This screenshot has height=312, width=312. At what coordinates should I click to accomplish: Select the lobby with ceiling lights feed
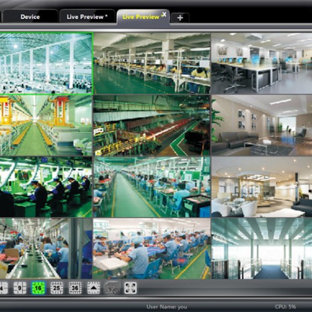(x=261, y=187)
